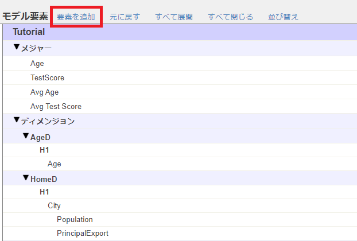Collapse the HomeD dimension triangle
The height and width of the screenshot is (241, 357).
point(26,178)
